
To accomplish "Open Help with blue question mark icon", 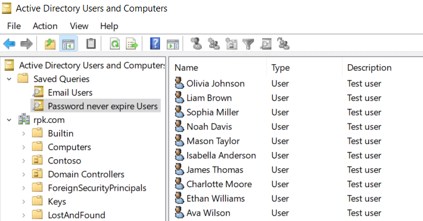I will [155, 44].
